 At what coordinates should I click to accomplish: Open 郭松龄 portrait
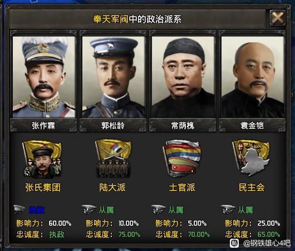(114, 77)
